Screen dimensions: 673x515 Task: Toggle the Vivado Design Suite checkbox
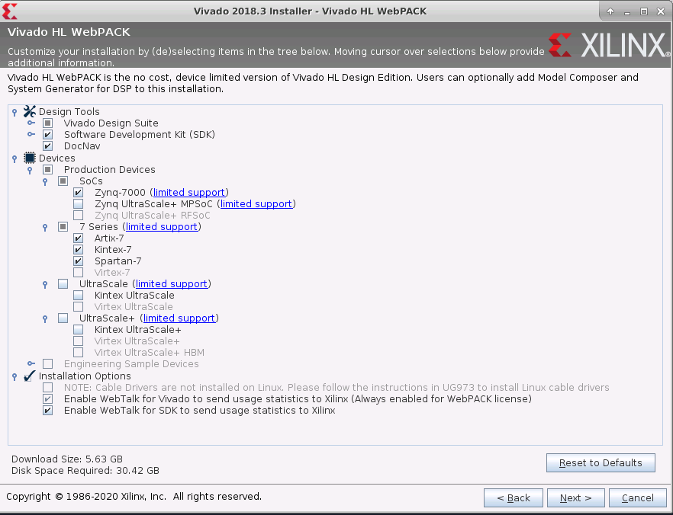click(x=47, y=123)
